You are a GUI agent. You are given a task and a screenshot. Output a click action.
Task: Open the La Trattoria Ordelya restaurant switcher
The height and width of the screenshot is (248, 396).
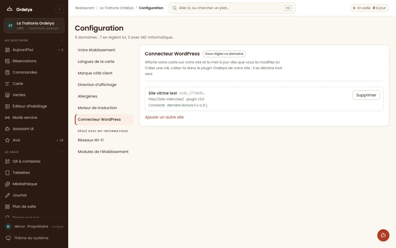click(x=34, y=26)
